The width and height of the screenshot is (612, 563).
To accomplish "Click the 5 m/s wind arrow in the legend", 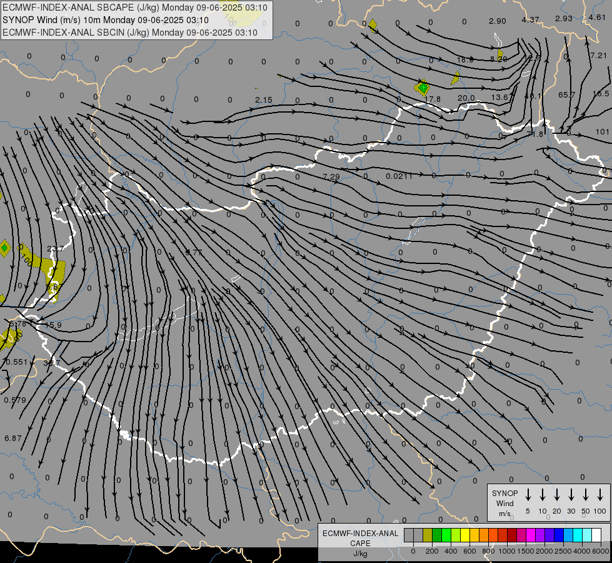I will click(x=528, y=495).
